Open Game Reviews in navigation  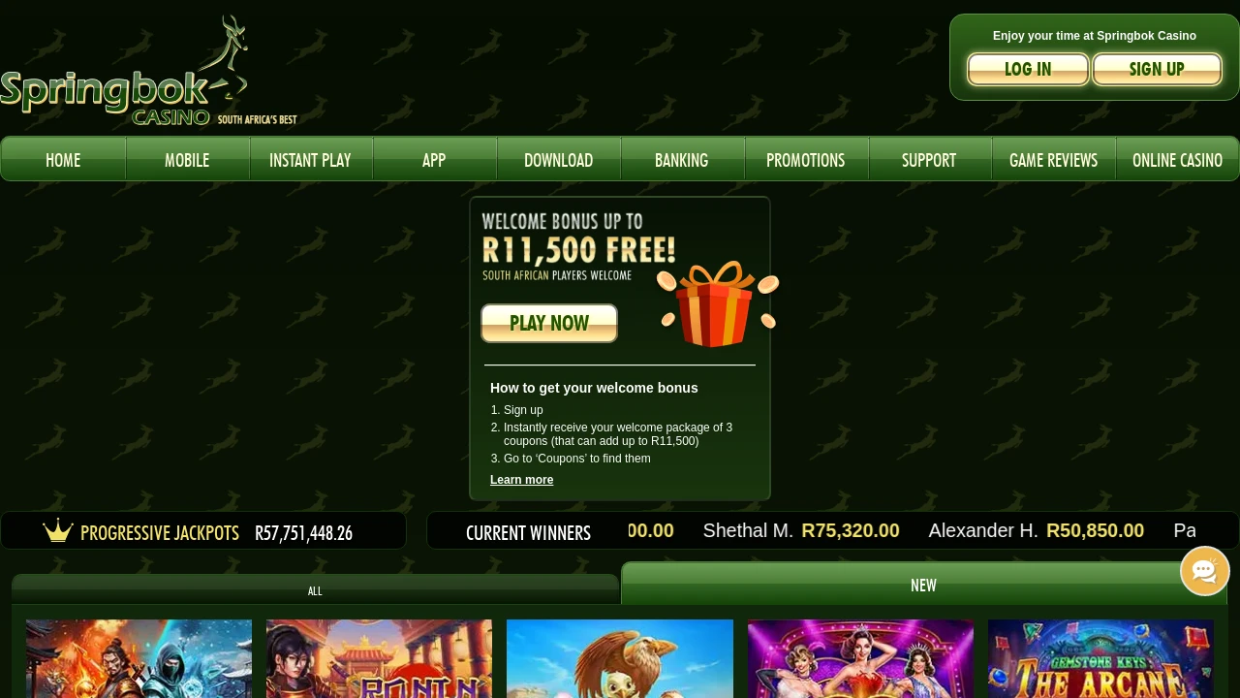1053,159
